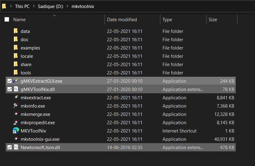Click the Newtonsoft.Json.dll file icon
Viewport: 255px width, 166px height.
point(16,147)
